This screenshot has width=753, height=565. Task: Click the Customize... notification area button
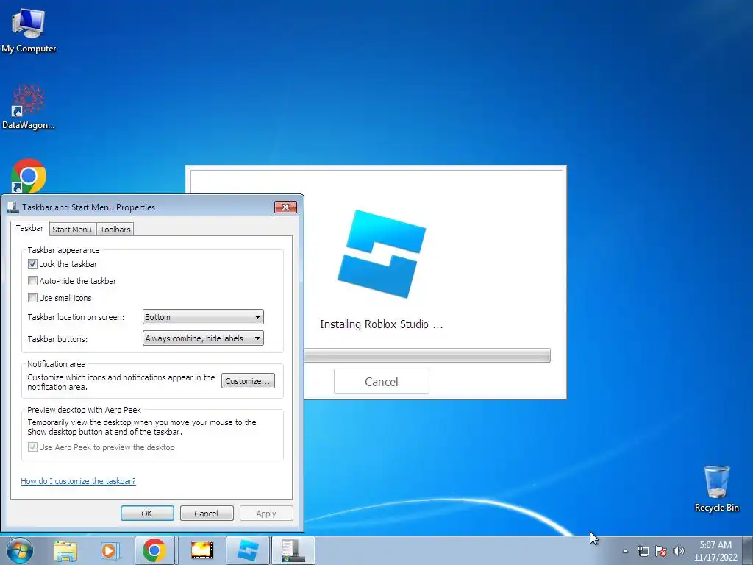click(248, 381)
